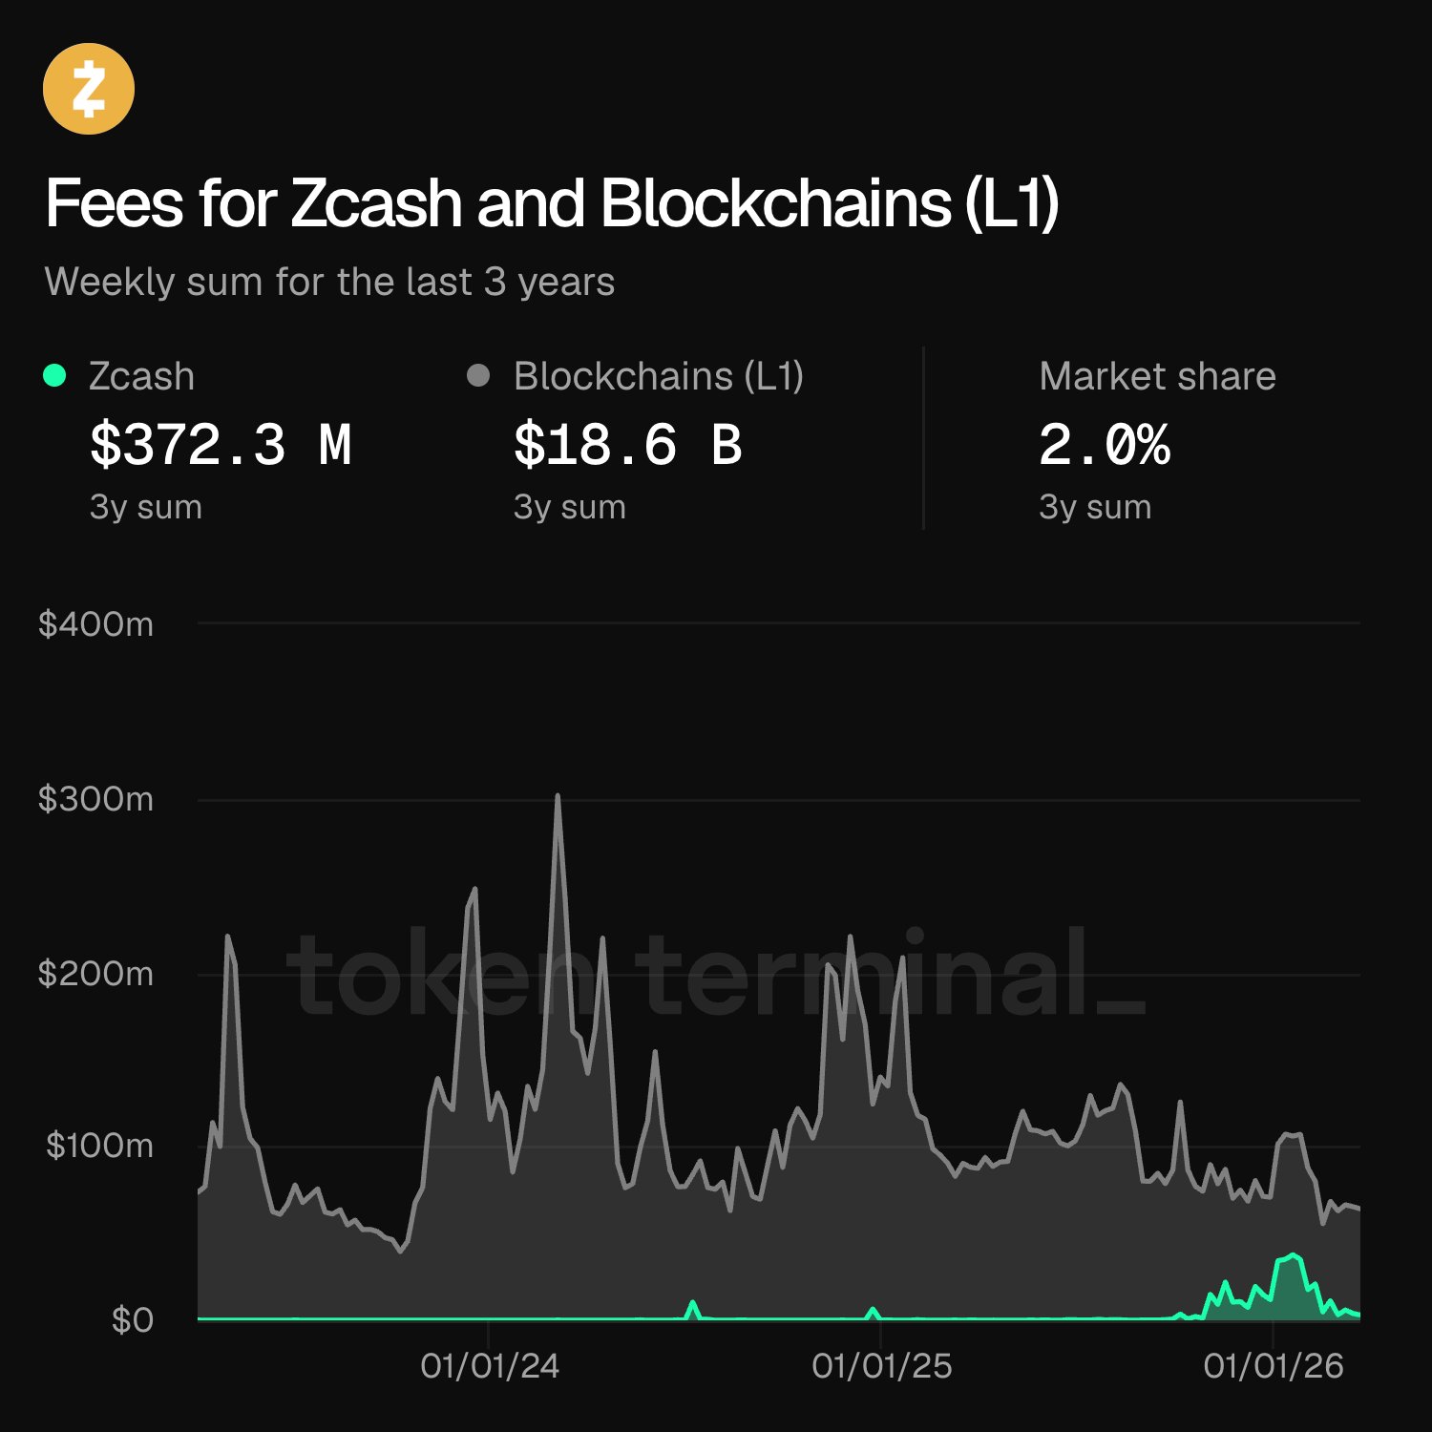Screen dimensions: 1432x1432
Task: Select the Market share heading
Action: (x=1157, y=376)
